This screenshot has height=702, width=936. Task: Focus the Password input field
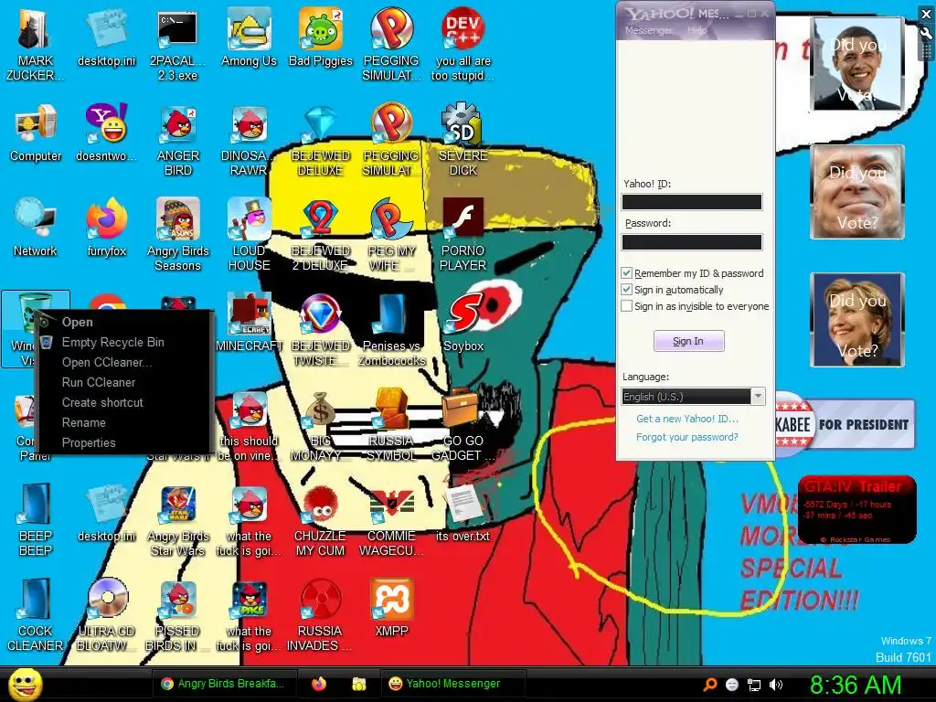692,241
